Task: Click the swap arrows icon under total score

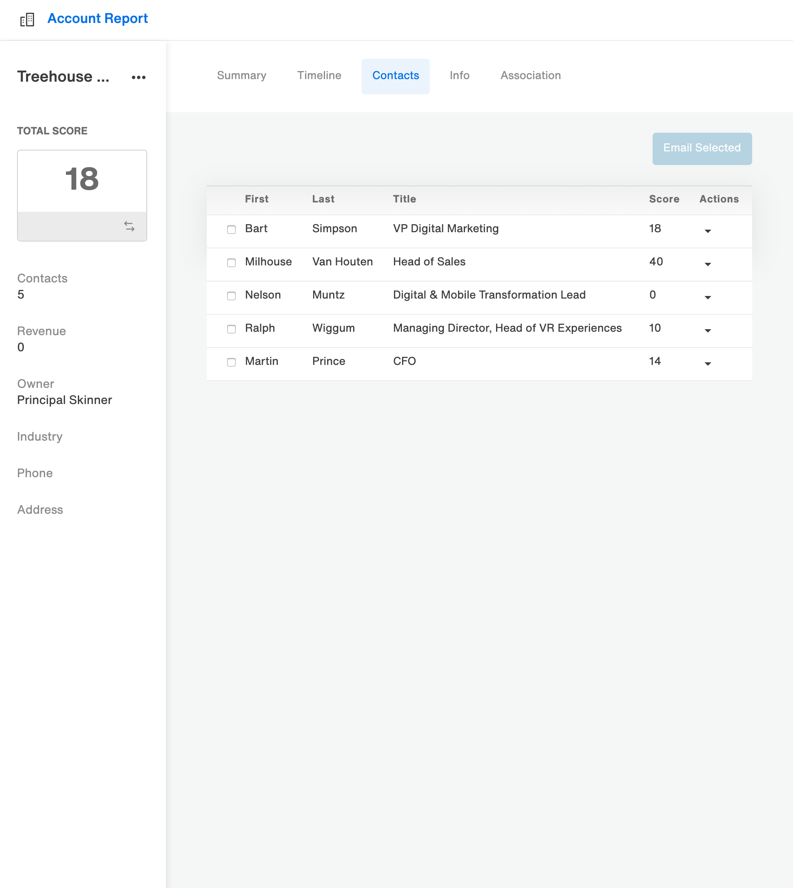Action: tap(129, 226)
